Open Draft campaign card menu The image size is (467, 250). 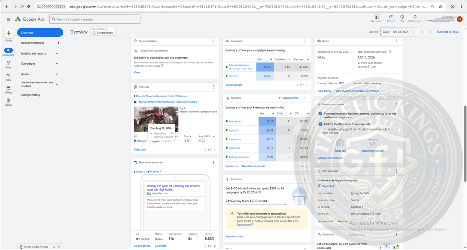396,171
